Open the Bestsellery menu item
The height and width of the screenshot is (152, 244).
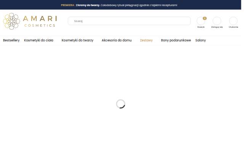(x=11, y=40)
